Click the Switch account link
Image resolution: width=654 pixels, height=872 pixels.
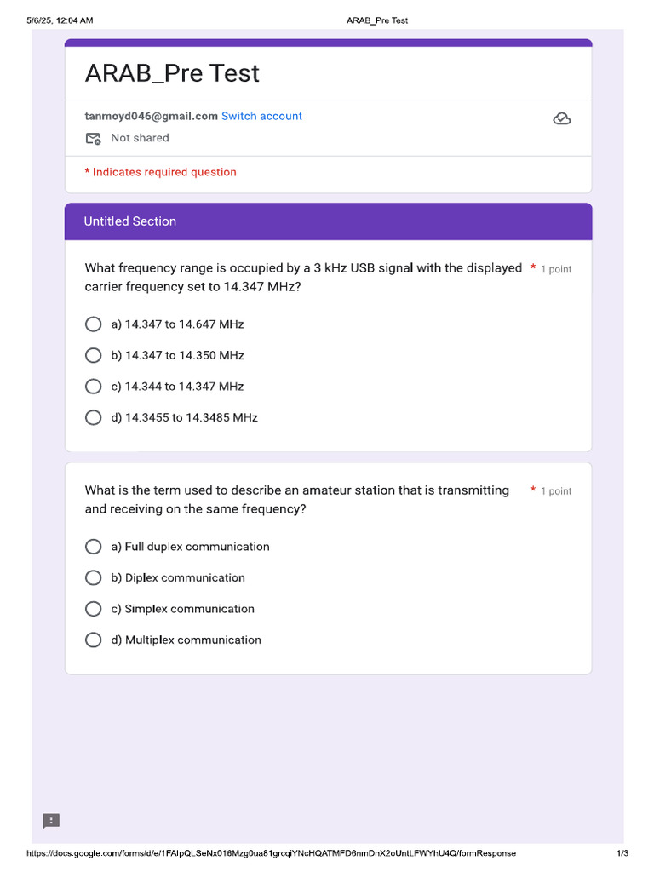pos(261,116)
